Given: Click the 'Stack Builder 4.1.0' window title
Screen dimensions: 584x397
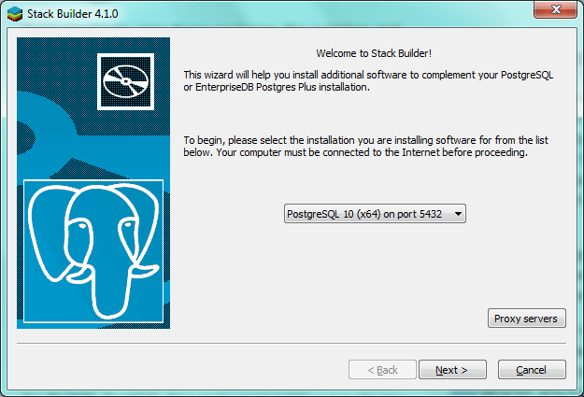Looking at the screenshot, I should (x=73, y=14).
